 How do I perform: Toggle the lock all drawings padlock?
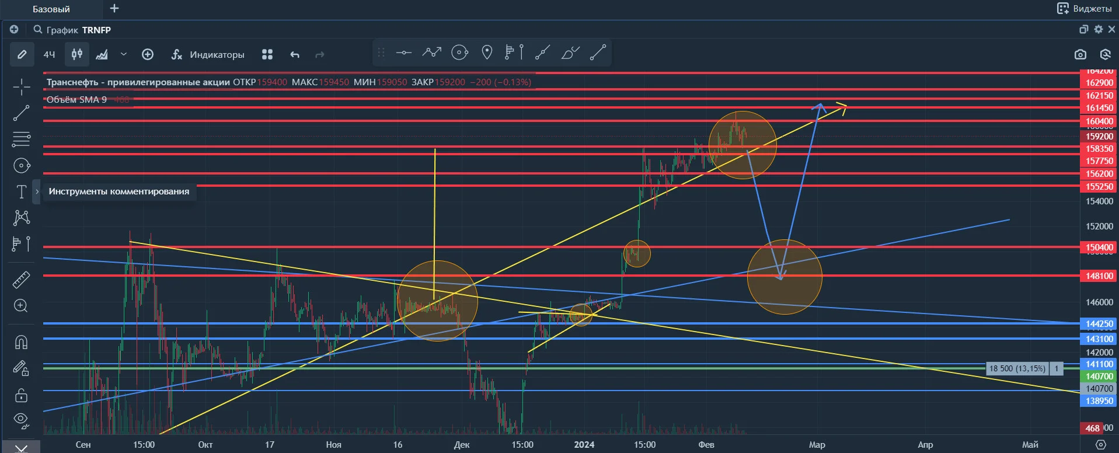point(22,395)
